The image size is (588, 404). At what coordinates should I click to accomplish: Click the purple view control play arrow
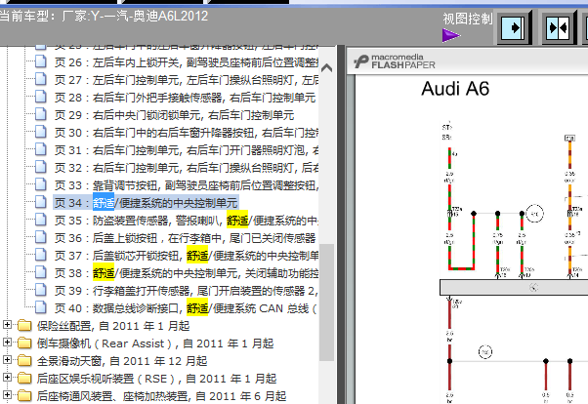(x=450, y=35)
